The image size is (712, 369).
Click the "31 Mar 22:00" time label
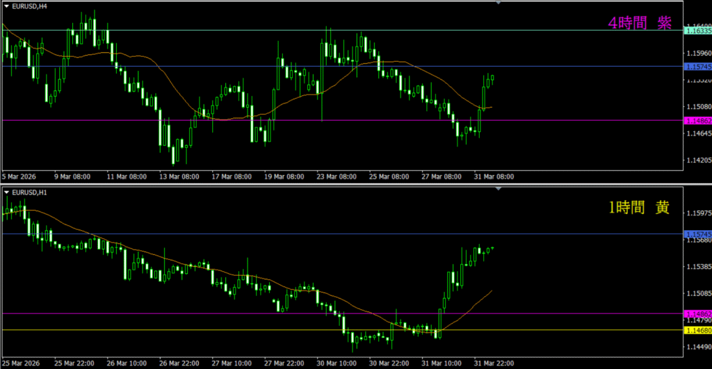tap(494, 362)
